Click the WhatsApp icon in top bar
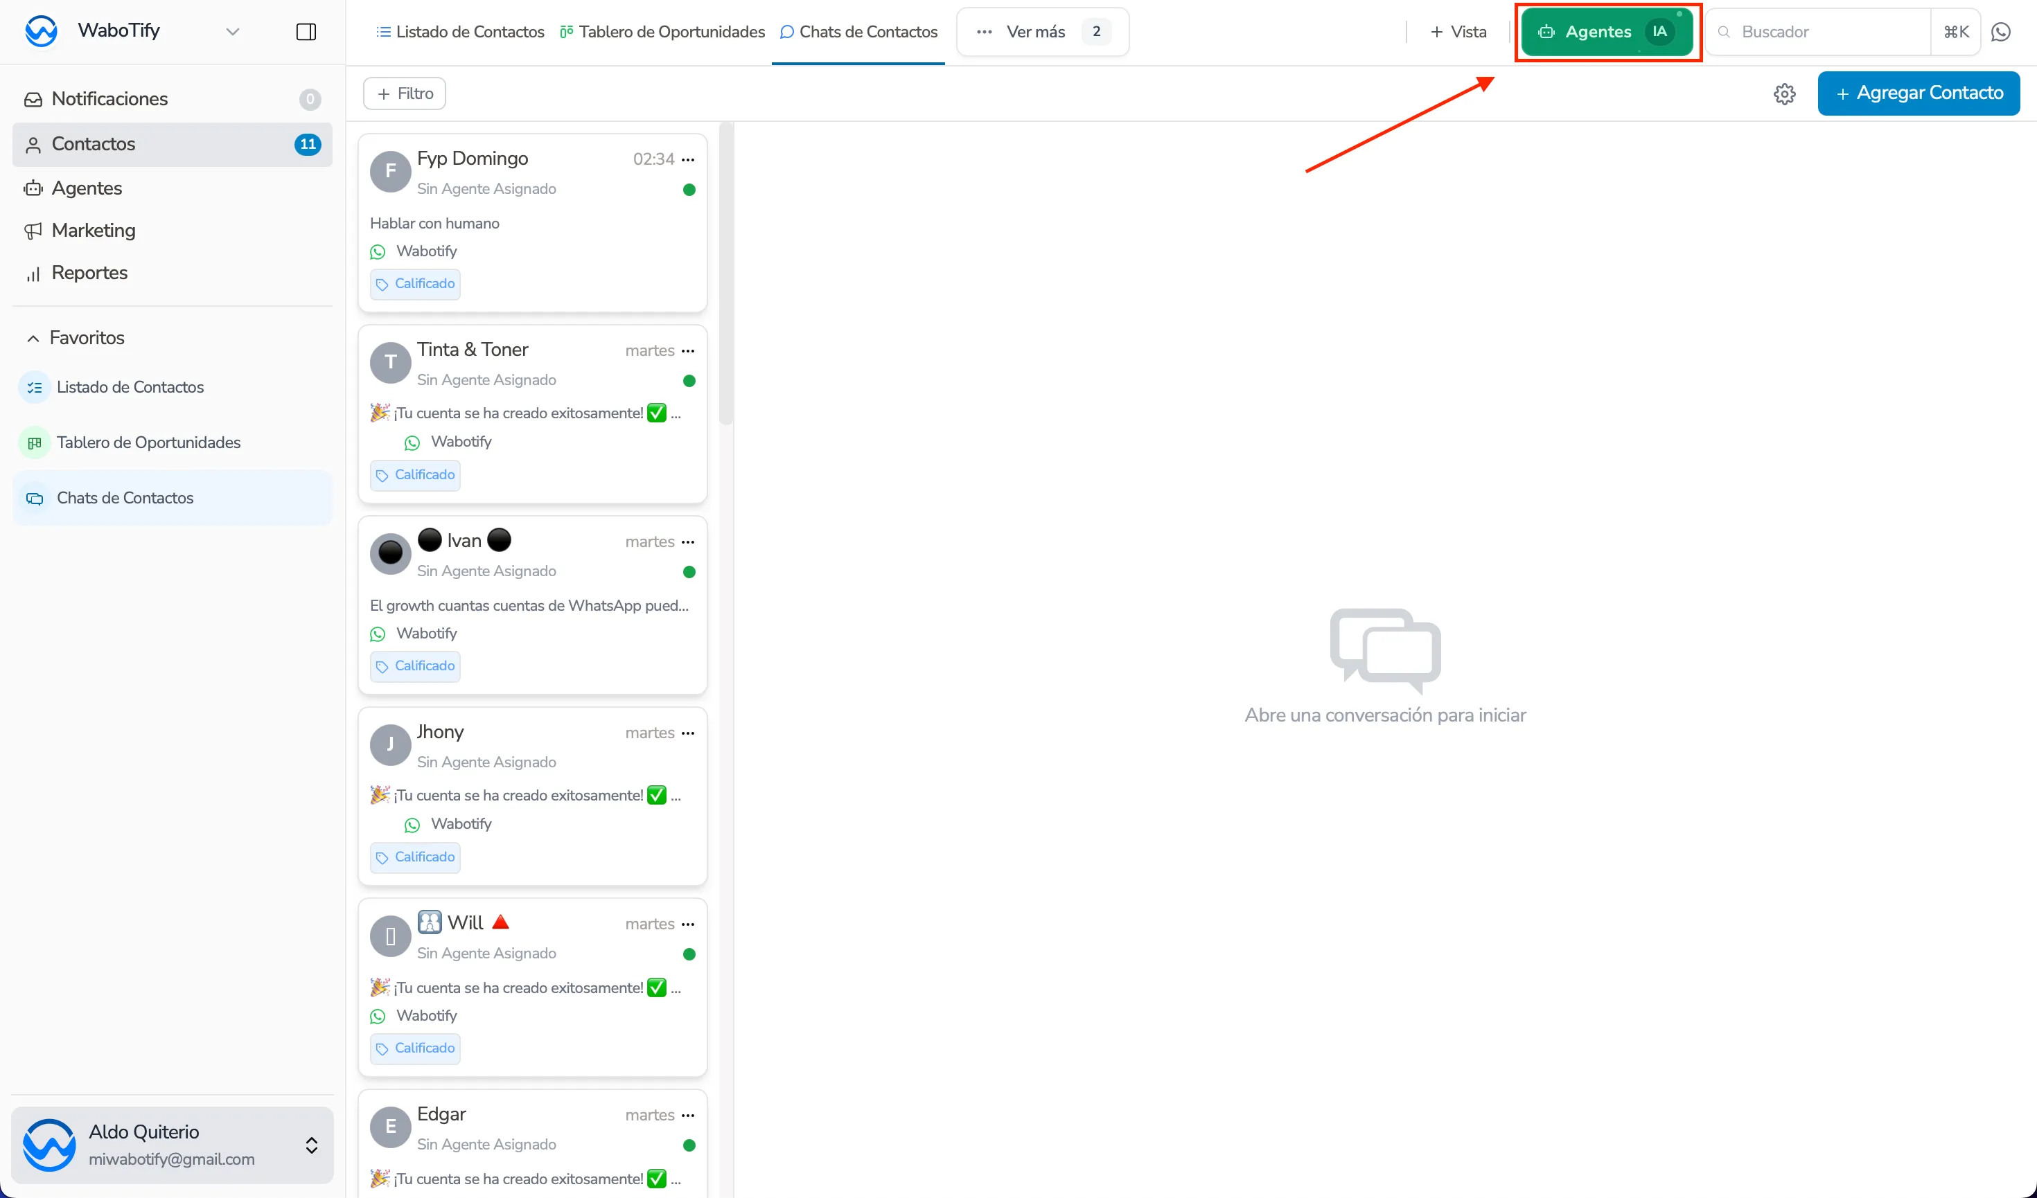The width and height of the screenshot is (2037, 1198). tap(2001, 31)
